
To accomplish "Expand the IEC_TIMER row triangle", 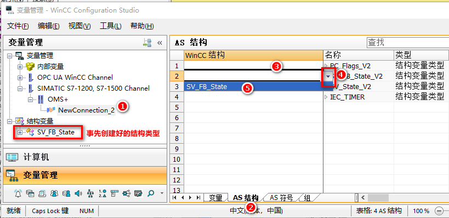I will [x=326, y=97].
